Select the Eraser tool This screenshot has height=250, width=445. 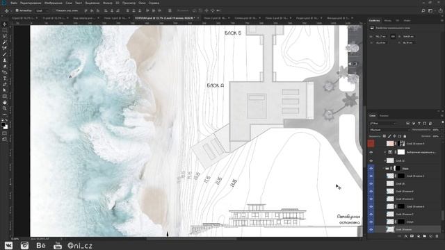5,67
